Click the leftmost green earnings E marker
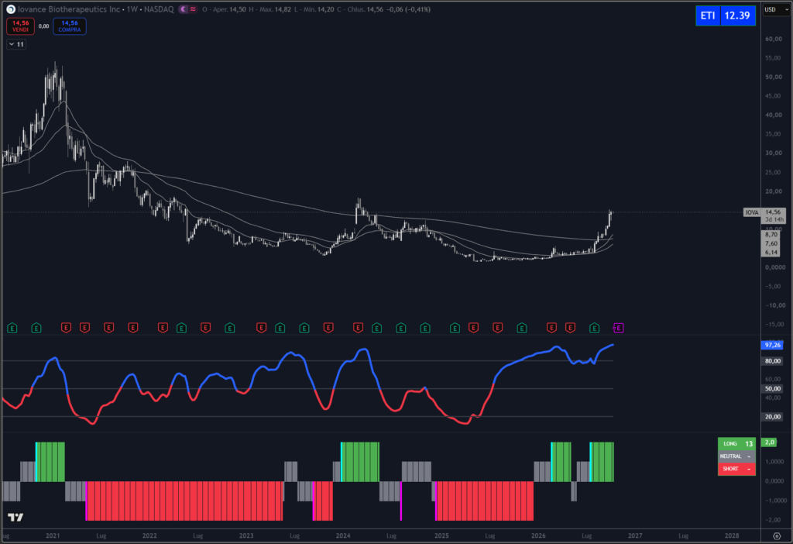The height and width of the screenshot is (544, 793). 12,328
